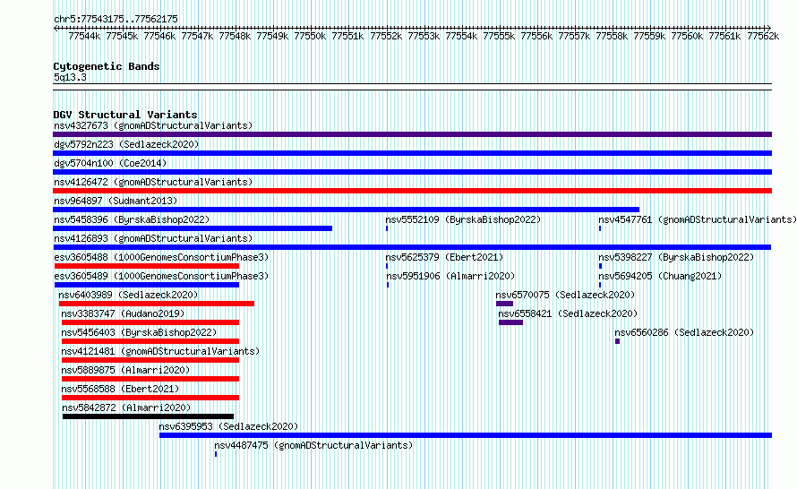The width and height of the screenshot is (797, 489).
Task: Open the nsv4126893 gnomAD variant label
Action: tap(153, 238)
